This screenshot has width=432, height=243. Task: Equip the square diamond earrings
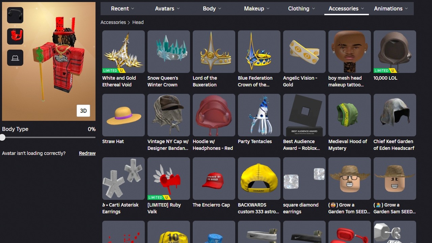click(304, 179)
